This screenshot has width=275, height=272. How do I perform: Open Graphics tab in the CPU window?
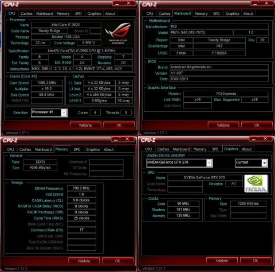click(94, 14)
